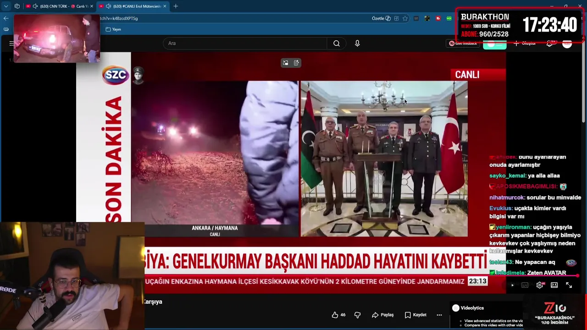Click the player play button
587x330 pixels.
[512, 285]
